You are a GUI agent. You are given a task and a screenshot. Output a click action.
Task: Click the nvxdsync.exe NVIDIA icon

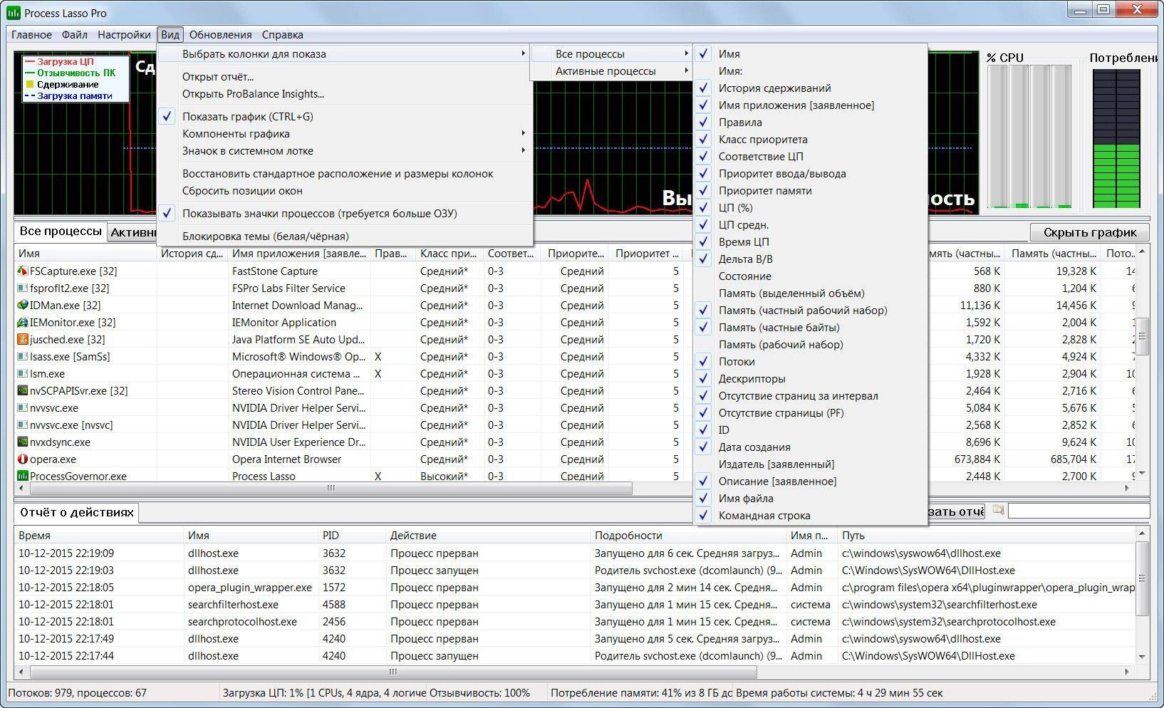pyautogui.click(x=23, y=442)
